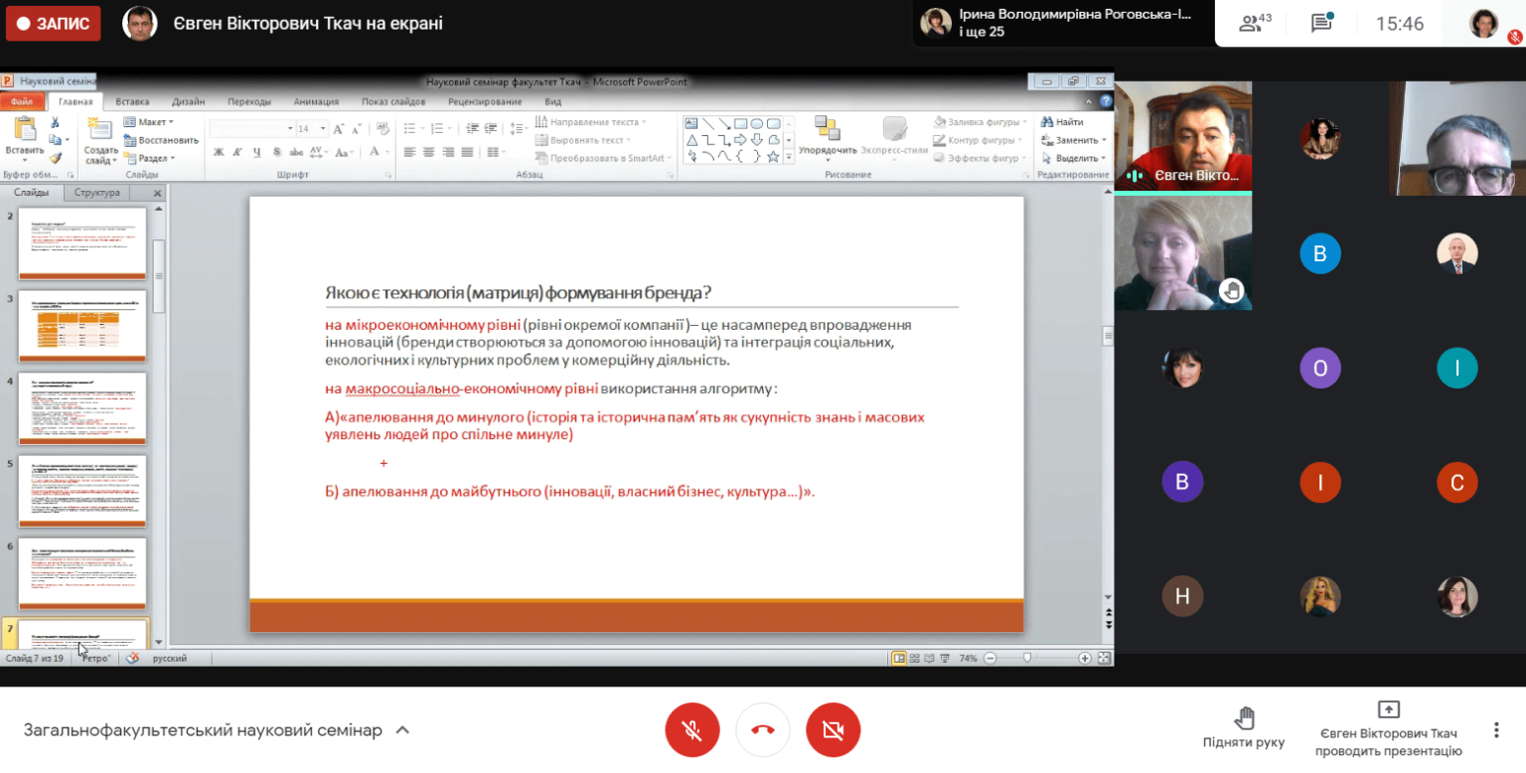Image resolution: width=1526 pixels, height=773 pixels.
Task: Click the Decrease font size icon
Action: (357, 129)
